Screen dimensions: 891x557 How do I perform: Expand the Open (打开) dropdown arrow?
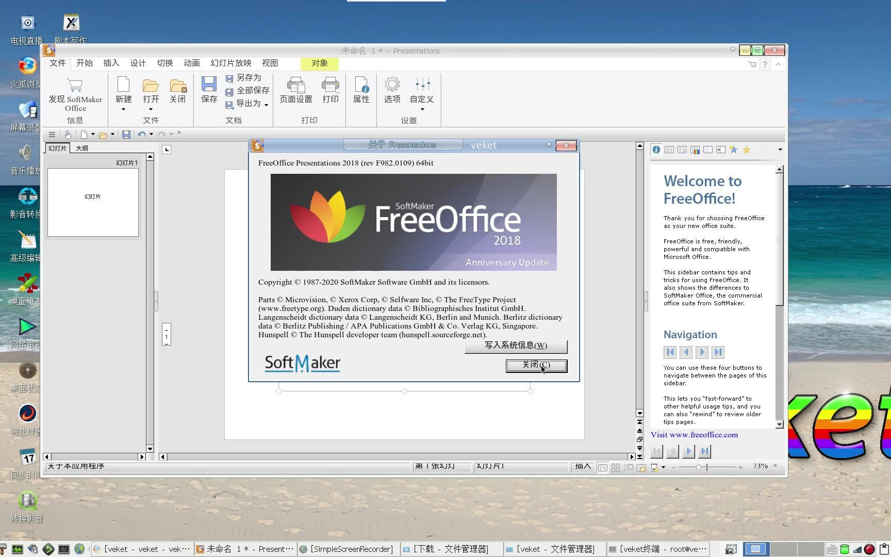click(151, 109)
